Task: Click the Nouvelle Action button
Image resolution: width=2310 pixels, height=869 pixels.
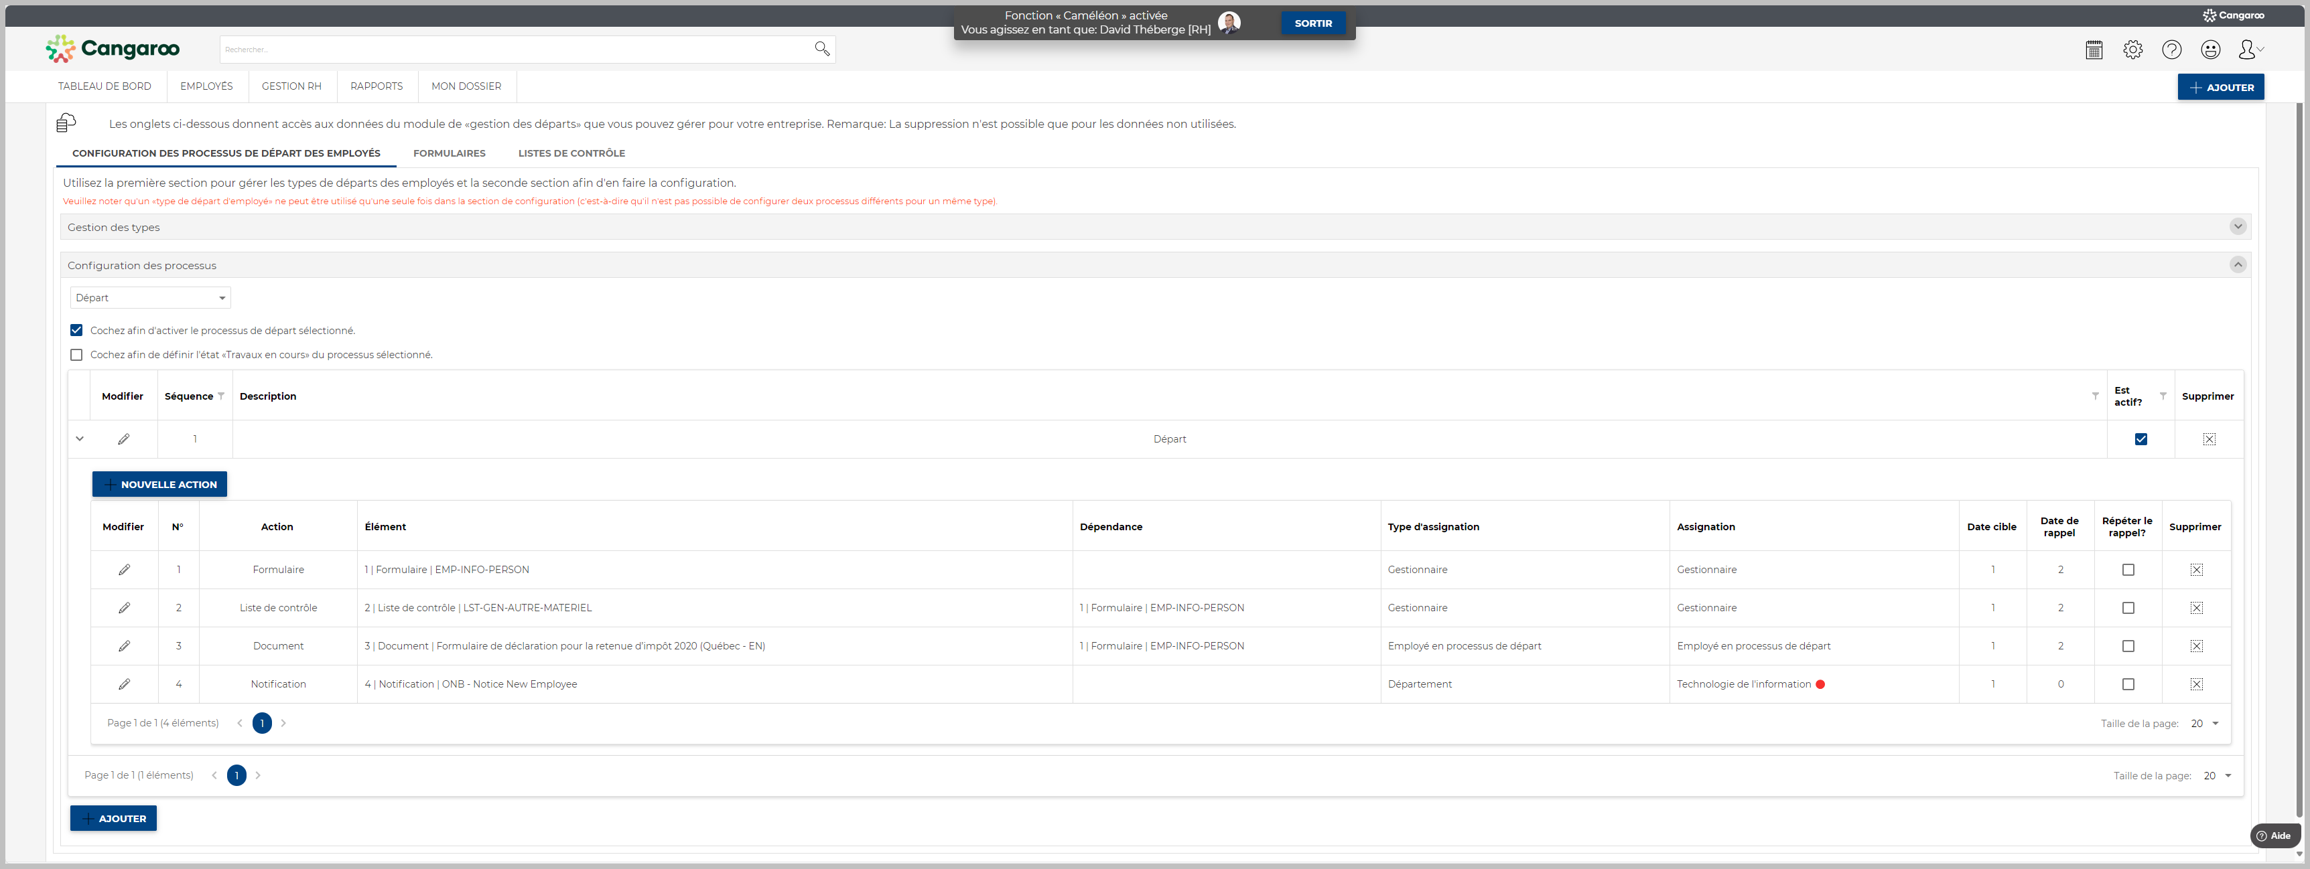Action: click(x=159, y=485)
